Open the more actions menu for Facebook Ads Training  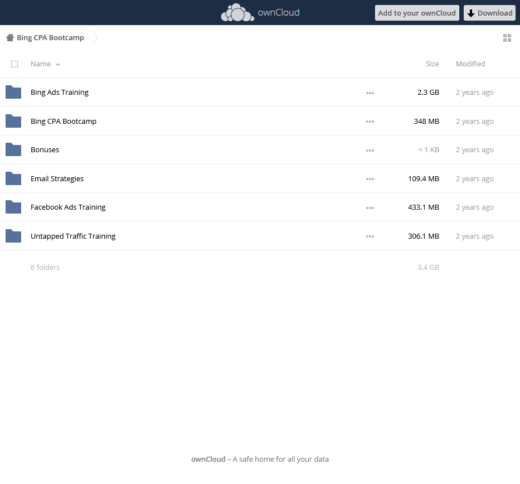click(370, 207)
